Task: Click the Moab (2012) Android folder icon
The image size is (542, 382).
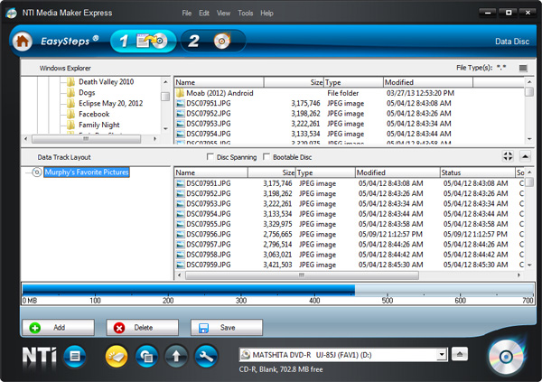Action: point(180,93)
